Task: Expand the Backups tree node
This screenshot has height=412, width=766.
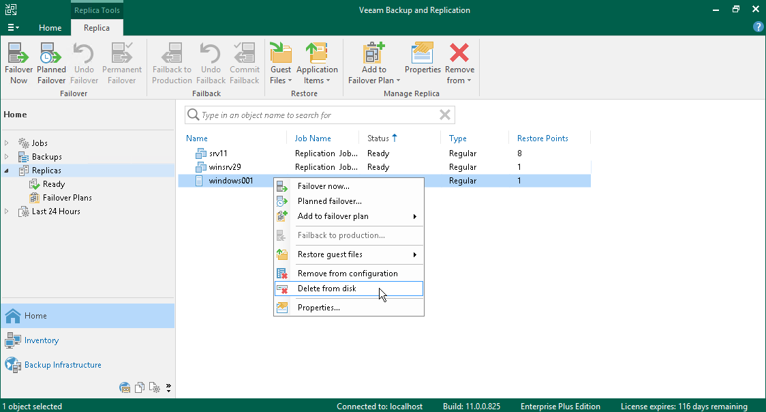Action: pos(6,156)
